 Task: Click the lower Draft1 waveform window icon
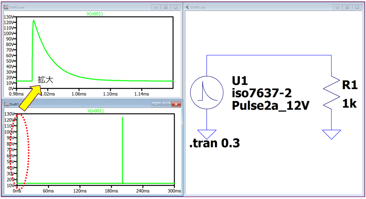pyautogui.click(x=7, y=104)
